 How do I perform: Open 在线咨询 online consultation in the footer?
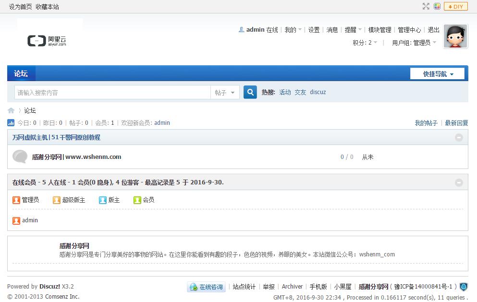coord(206,286)
